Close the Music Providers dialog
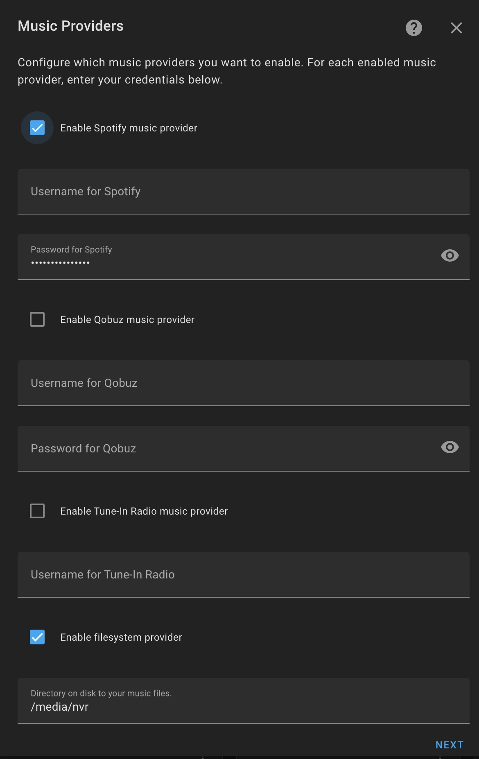479x759 pixels. pos(456,28)
